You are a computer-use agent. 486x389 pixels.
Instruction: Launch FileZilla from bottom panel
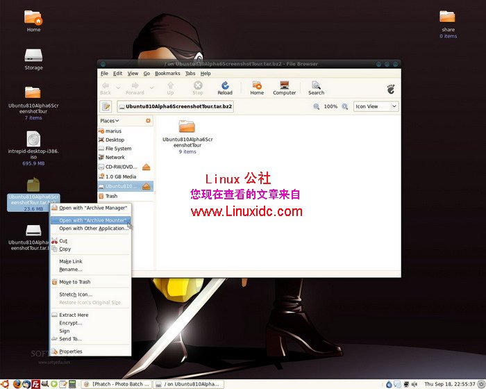click(35, 384)
